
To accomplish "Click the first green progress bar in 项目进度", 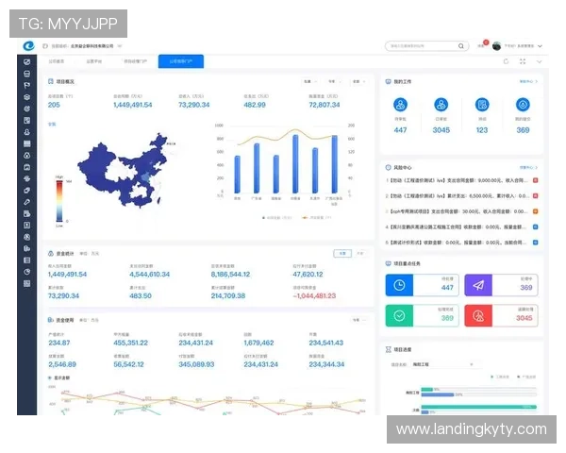I will coord(427,390).
